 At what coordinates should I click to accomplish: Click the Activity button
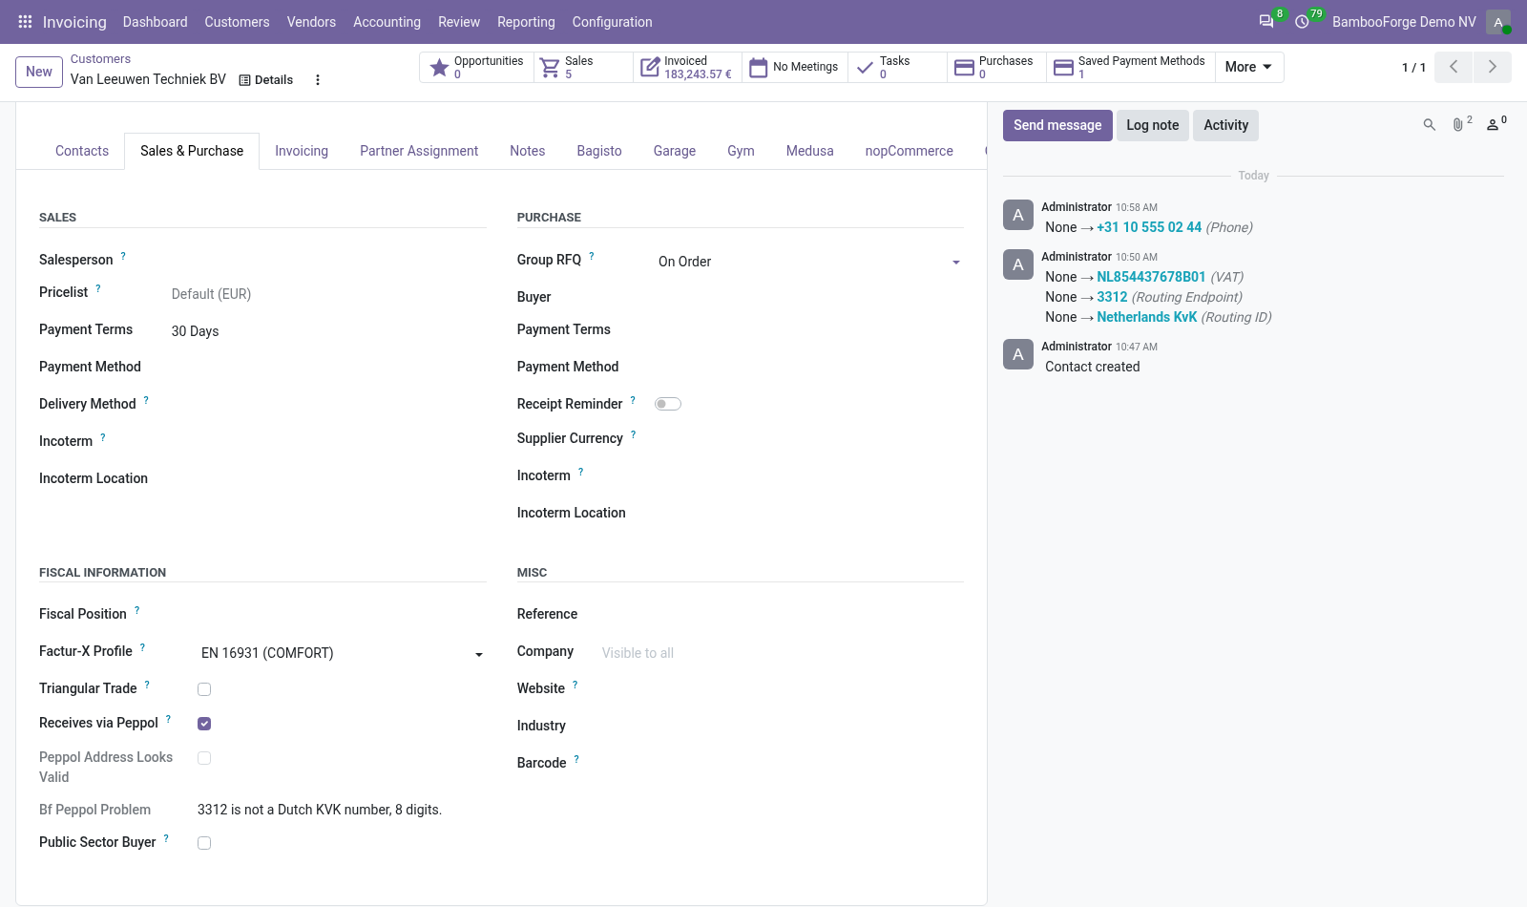[1226, 125]
